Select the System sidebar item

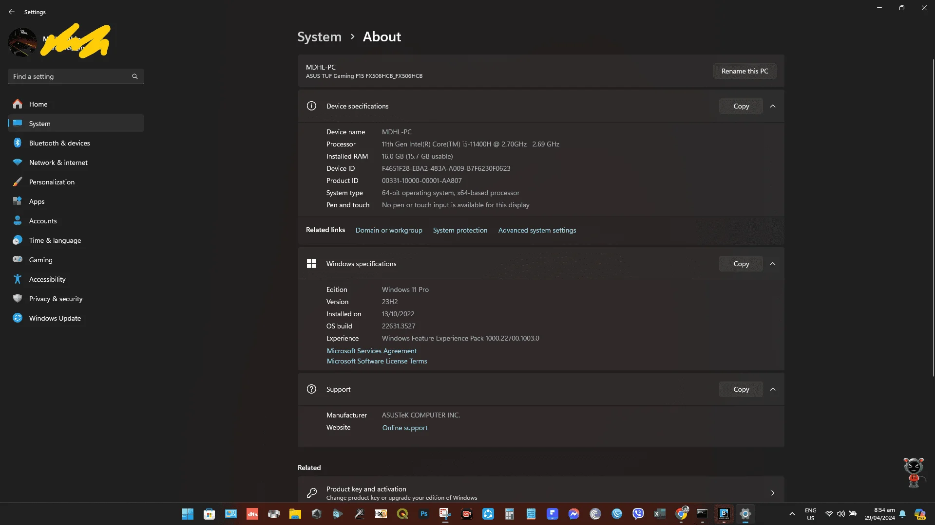click(x=76, y=124)
